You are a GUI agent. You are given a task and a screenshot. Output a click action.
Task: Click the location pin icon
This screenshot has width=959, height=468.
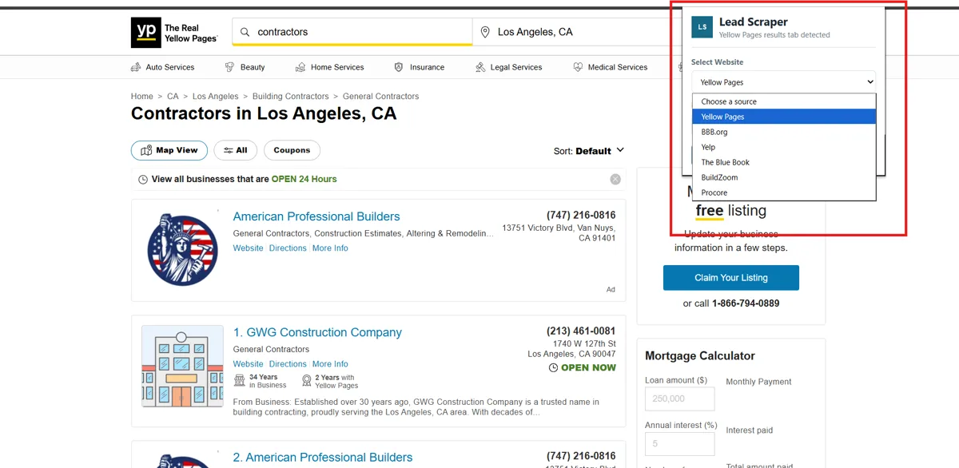pos(484,32)
